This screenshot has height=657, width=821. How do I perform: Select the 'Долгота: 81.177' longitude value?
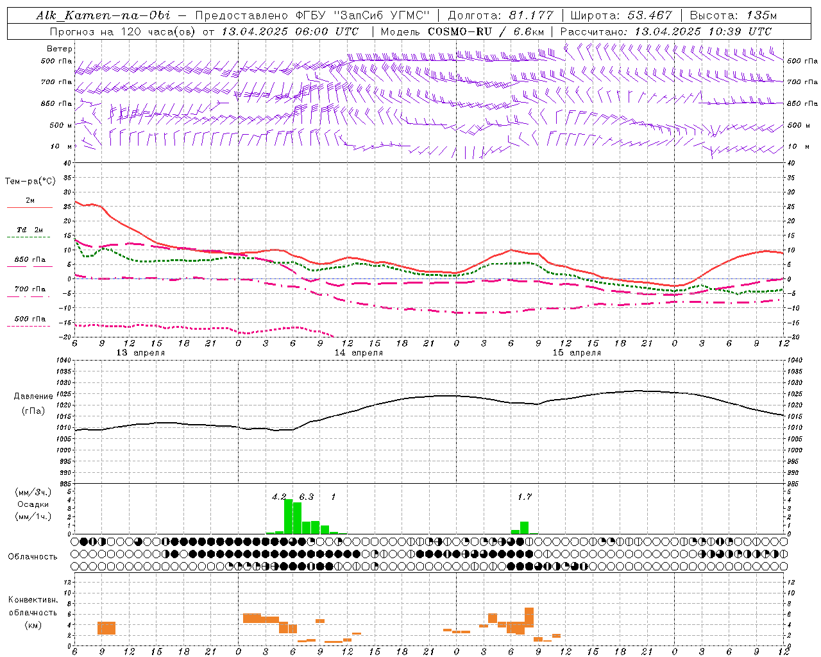tap(500, 15)
